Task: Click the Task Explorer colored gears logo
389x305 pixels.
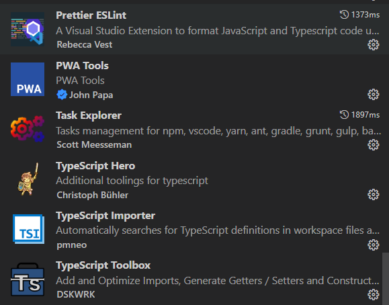Action: [28, 129]
